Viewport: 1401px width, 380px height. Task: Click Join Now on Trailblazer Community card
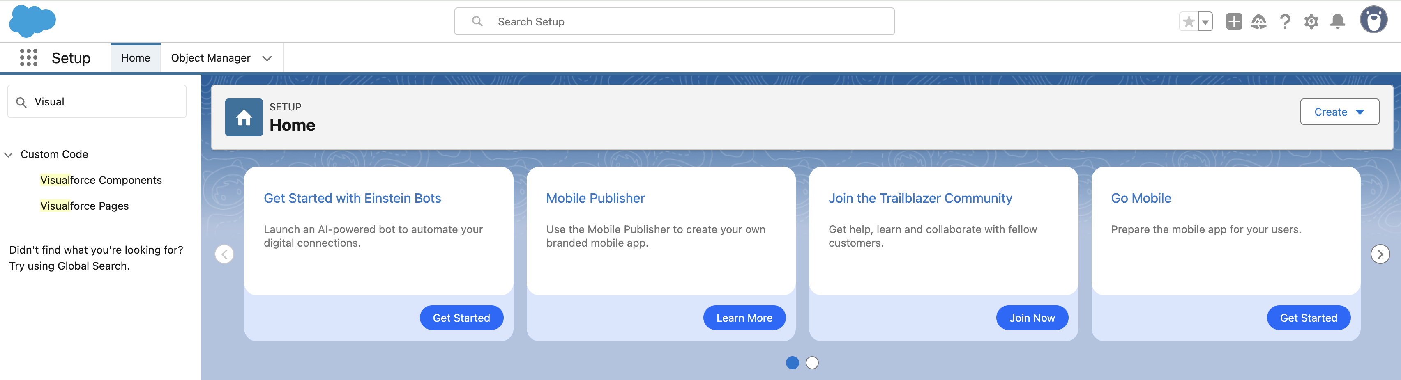coord(1031,318)
